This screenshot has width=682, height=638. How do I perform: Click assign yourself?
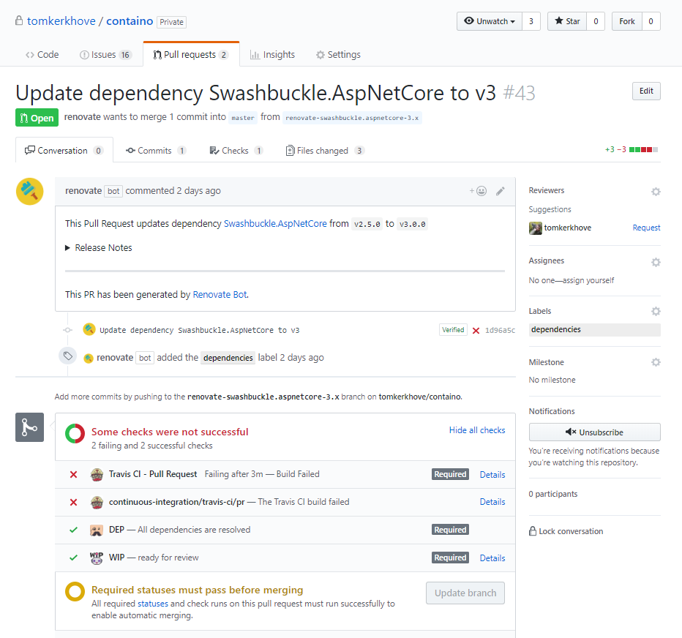pos(588,280)
